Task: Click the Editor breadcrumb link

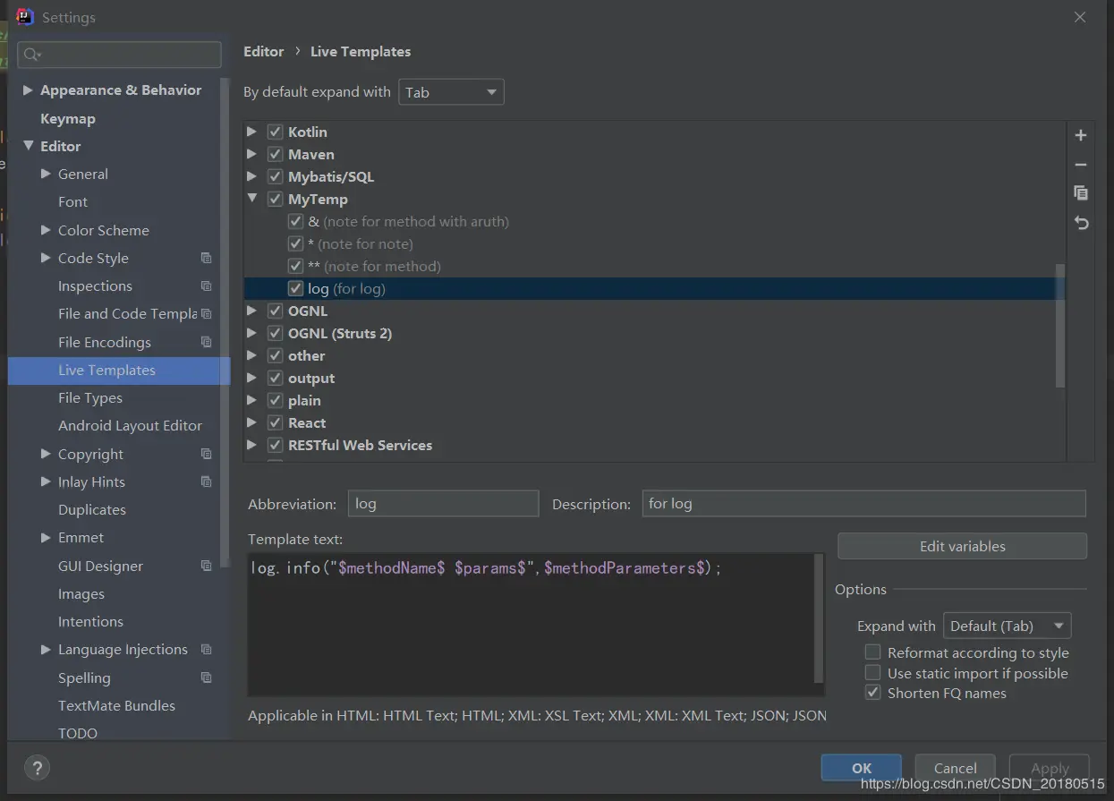Action: coord(263,52)
